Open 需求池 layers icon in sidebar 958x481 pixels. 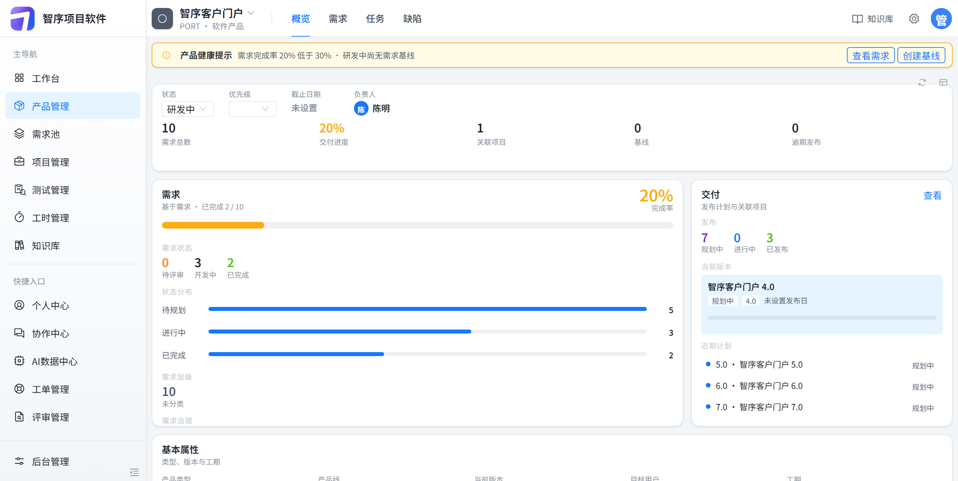pyautogui.click(x=19, y=134)
